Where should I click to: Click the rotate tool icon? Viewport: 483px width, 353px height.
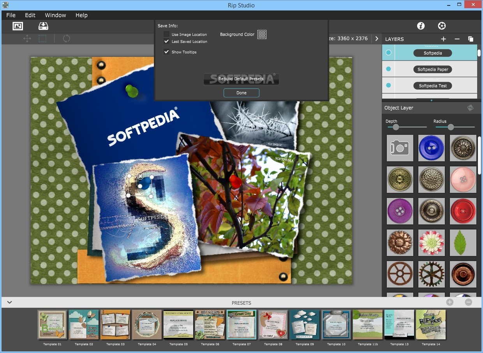click(67, 39)
